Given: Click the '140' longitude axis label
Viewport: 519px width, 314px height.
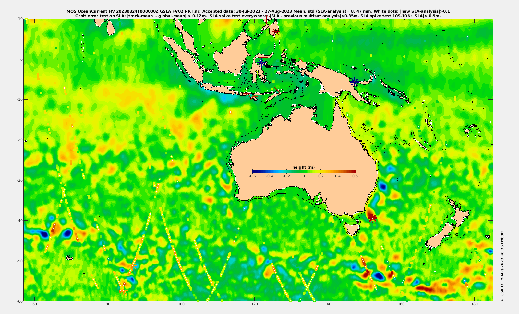Looking at the screenshot, I should (328, 304).
